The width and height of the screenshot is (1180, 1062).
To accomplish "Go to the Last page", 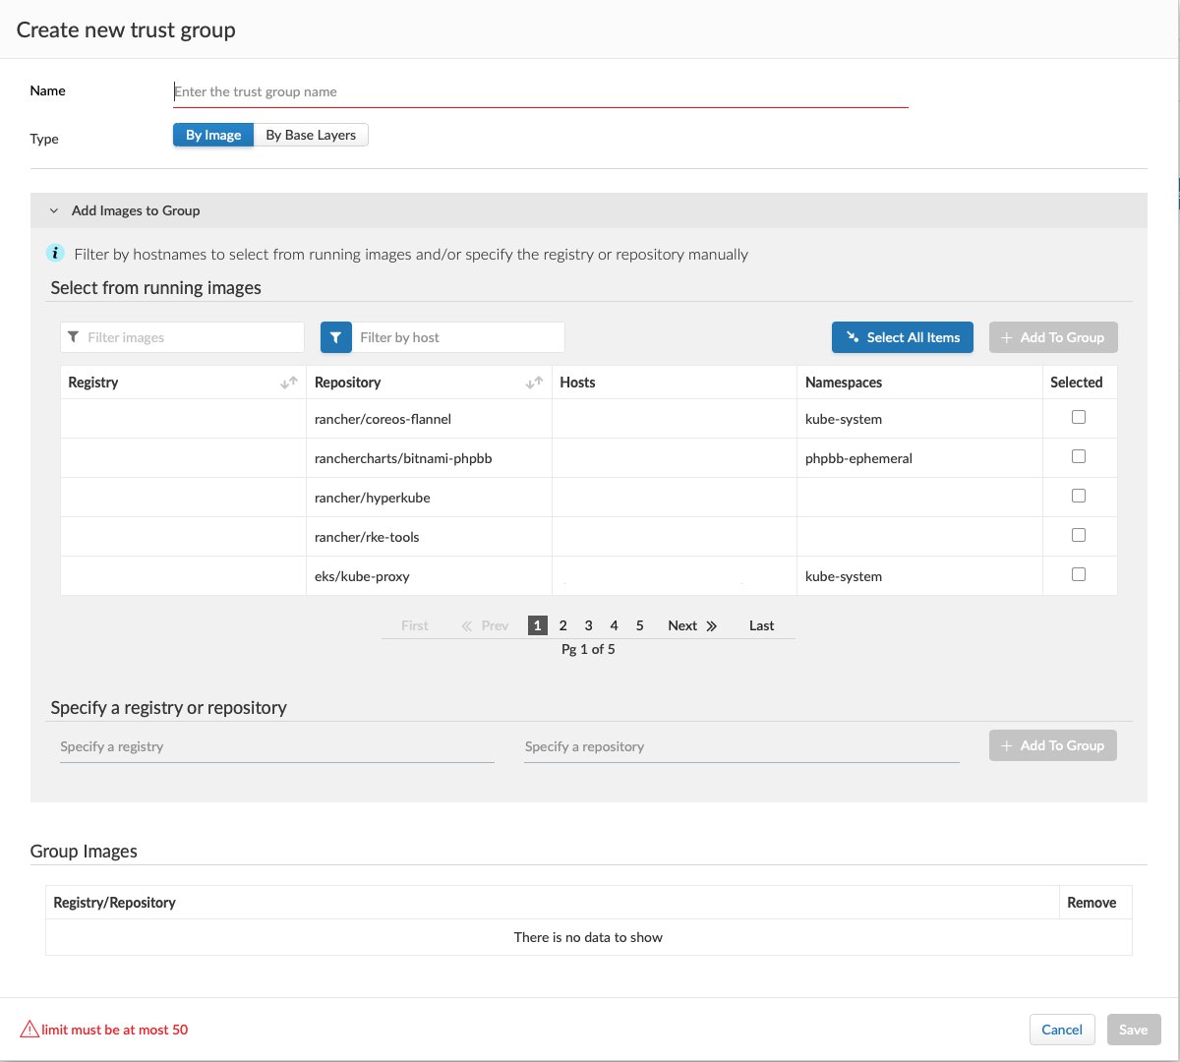I will (x=761, y=625).
